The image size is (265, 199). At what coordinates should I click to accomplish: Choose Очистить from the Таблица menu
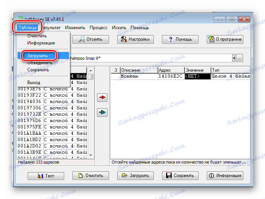pyautogui.click(x=43, y=36)
